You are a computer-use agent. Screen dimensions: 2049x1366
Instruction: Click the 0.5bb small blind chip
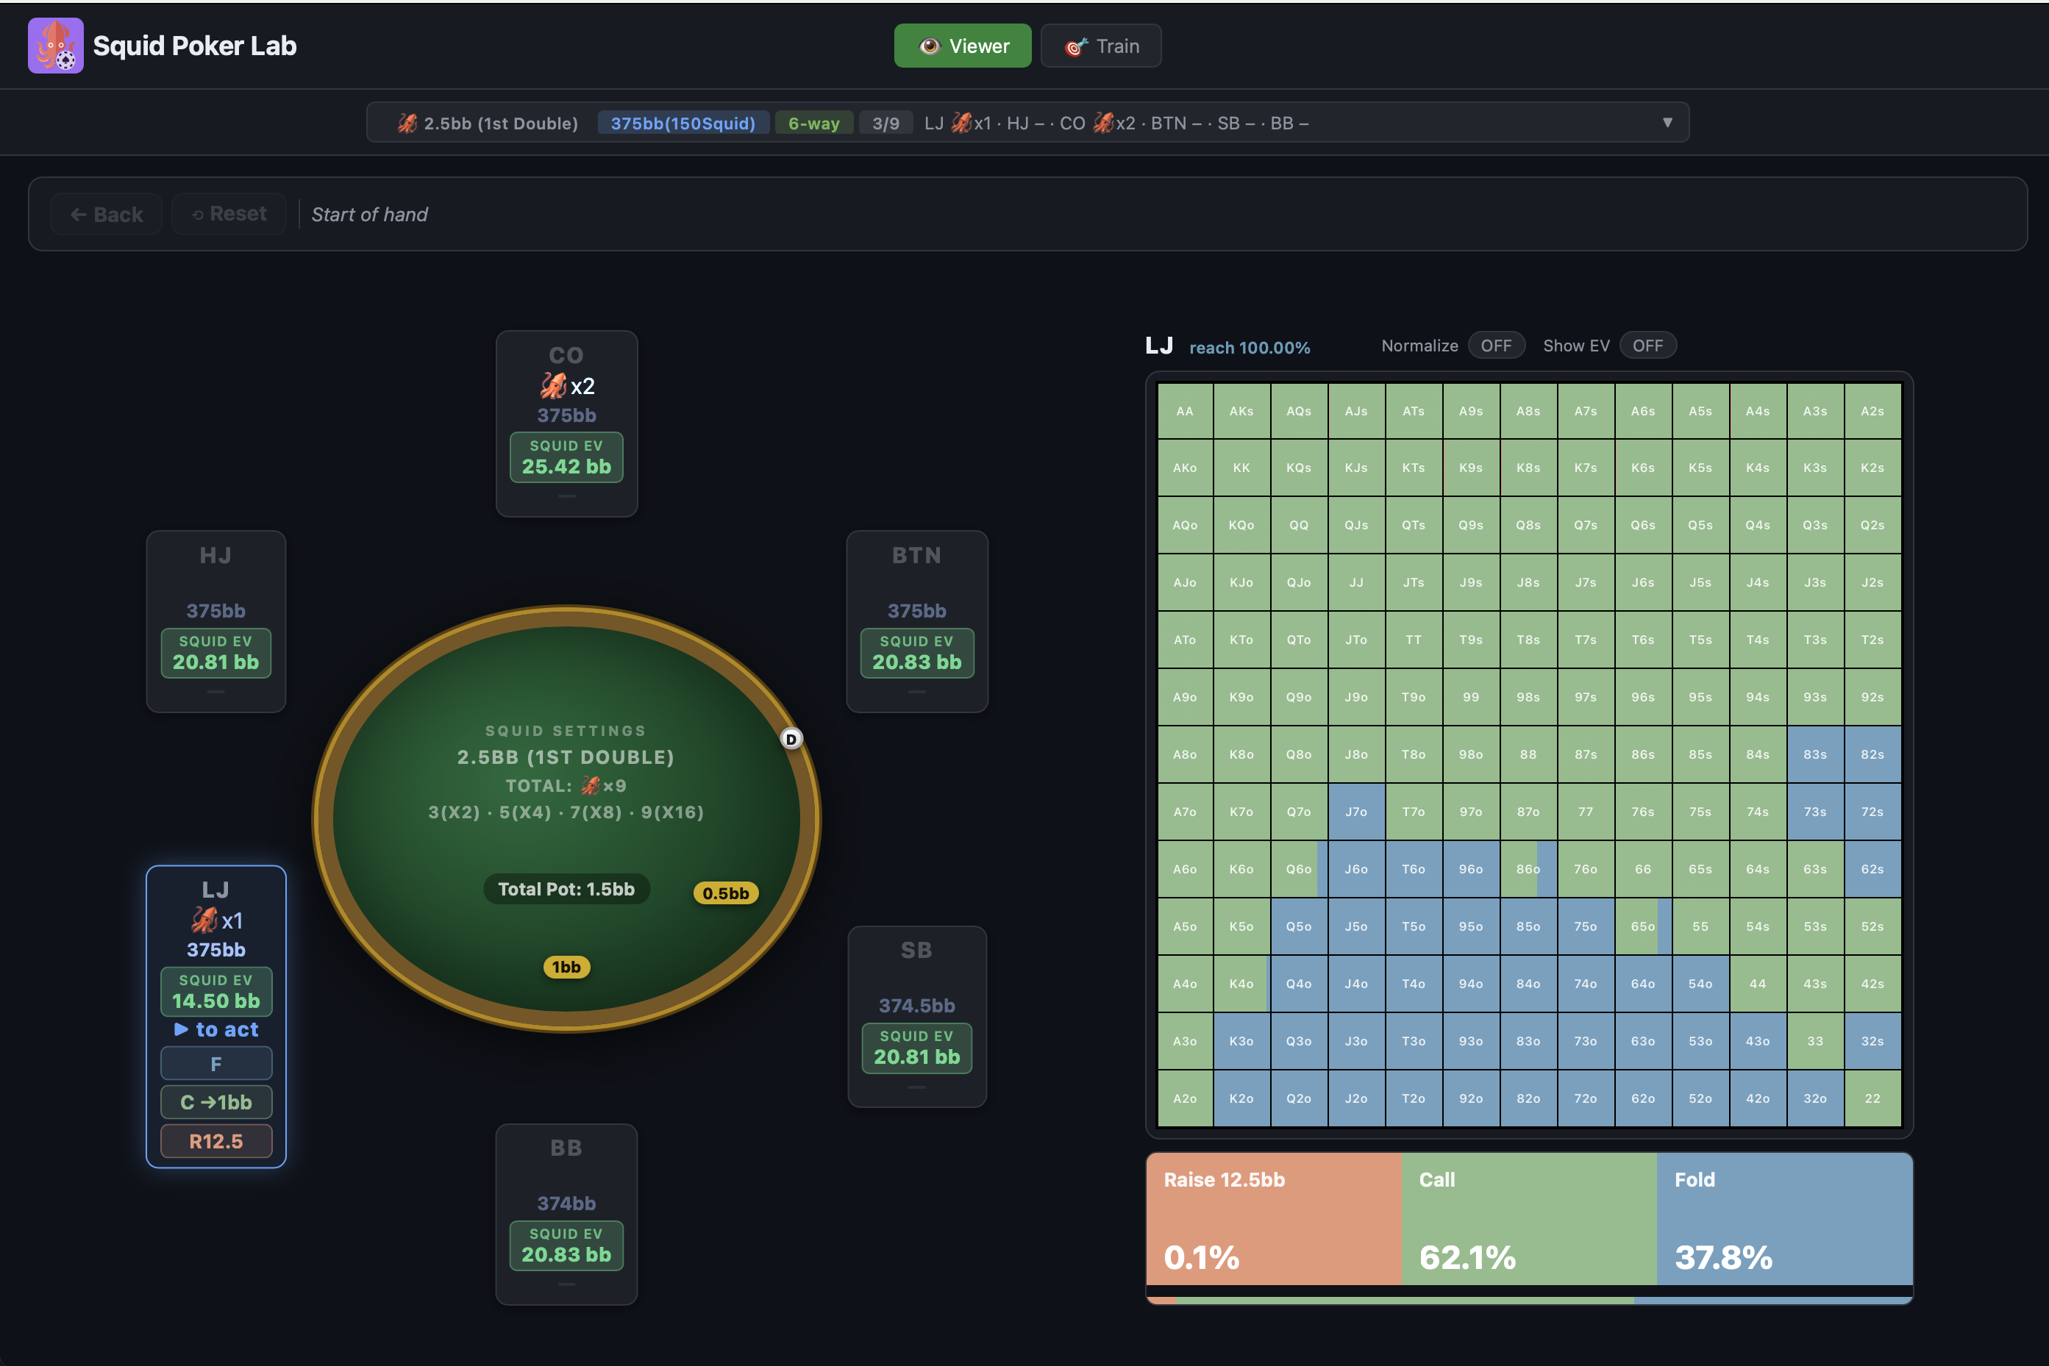(725, 893)
